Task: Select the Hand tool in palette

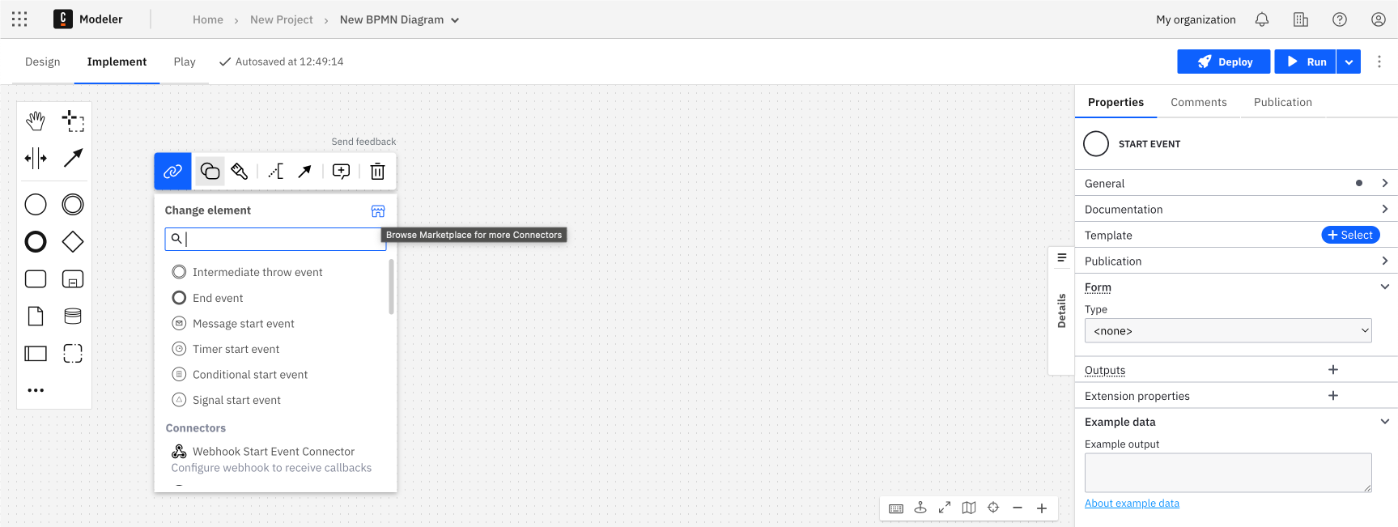Action: coord(36,121)
